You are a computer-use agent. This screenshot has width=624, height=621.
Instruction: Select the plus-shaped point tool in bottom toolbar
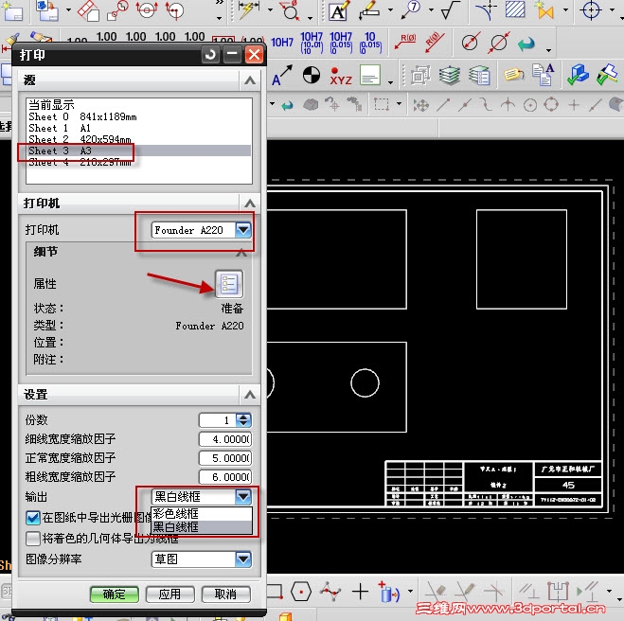tap(360, 592)
